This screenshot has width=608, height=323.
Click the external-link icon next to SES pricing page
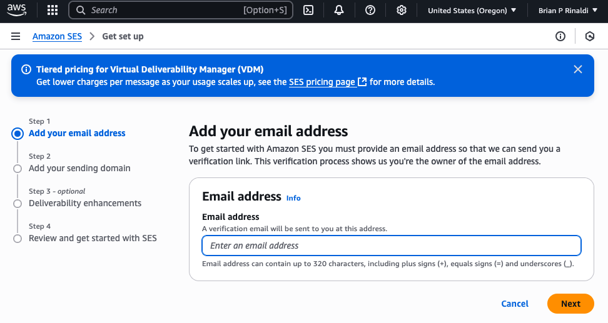tap(362, 82)
